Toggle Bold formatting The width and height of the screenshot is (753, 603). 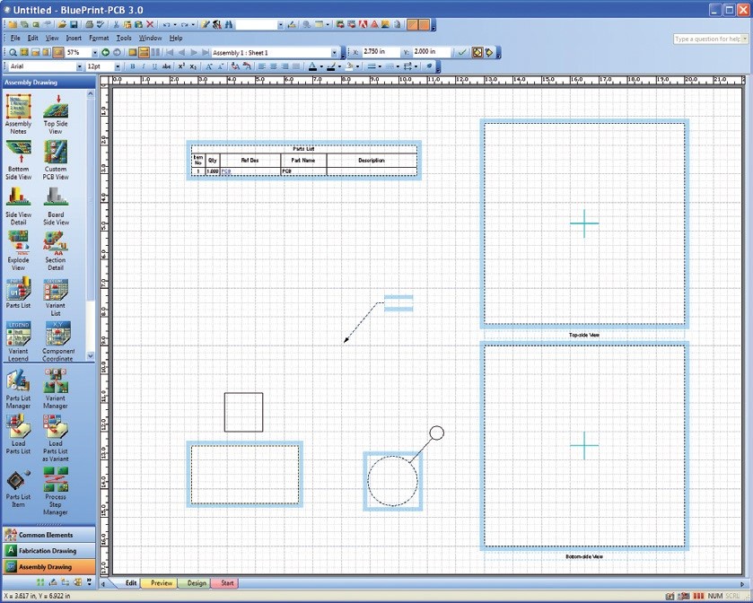click(x=132, y=66)
